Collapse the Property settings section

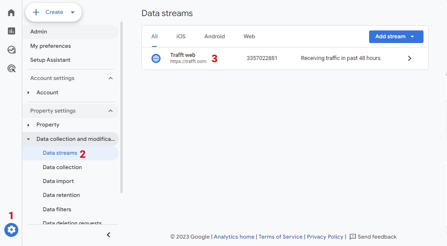point(111,111)
